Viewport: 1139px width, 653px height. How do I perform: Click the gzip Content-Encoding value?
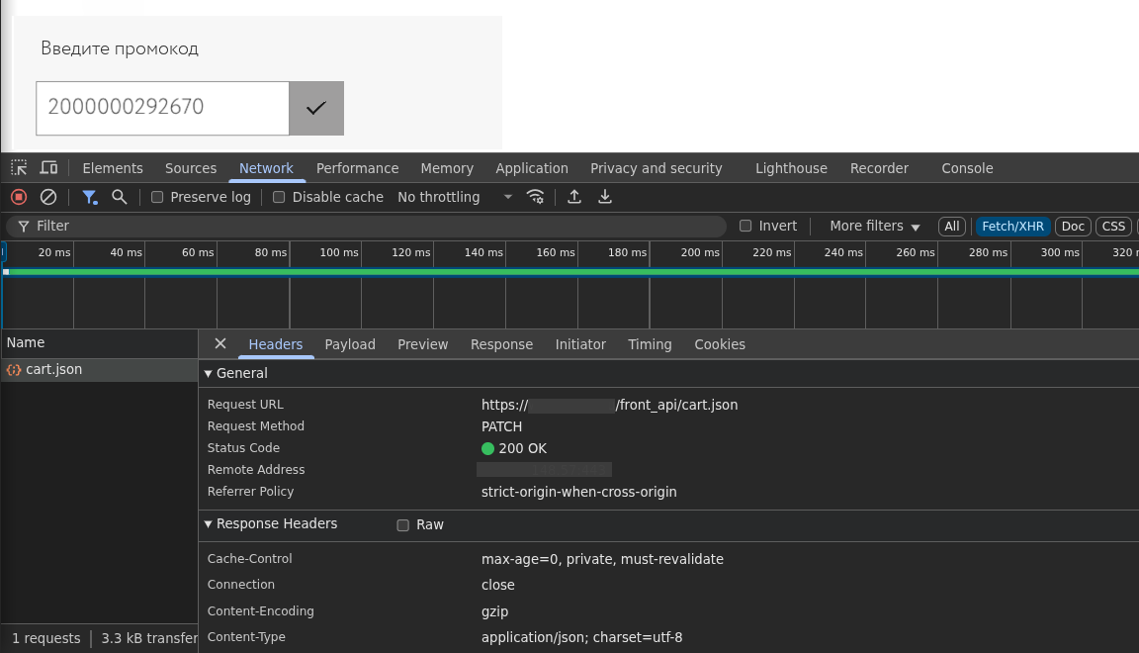tap(494, 612)
